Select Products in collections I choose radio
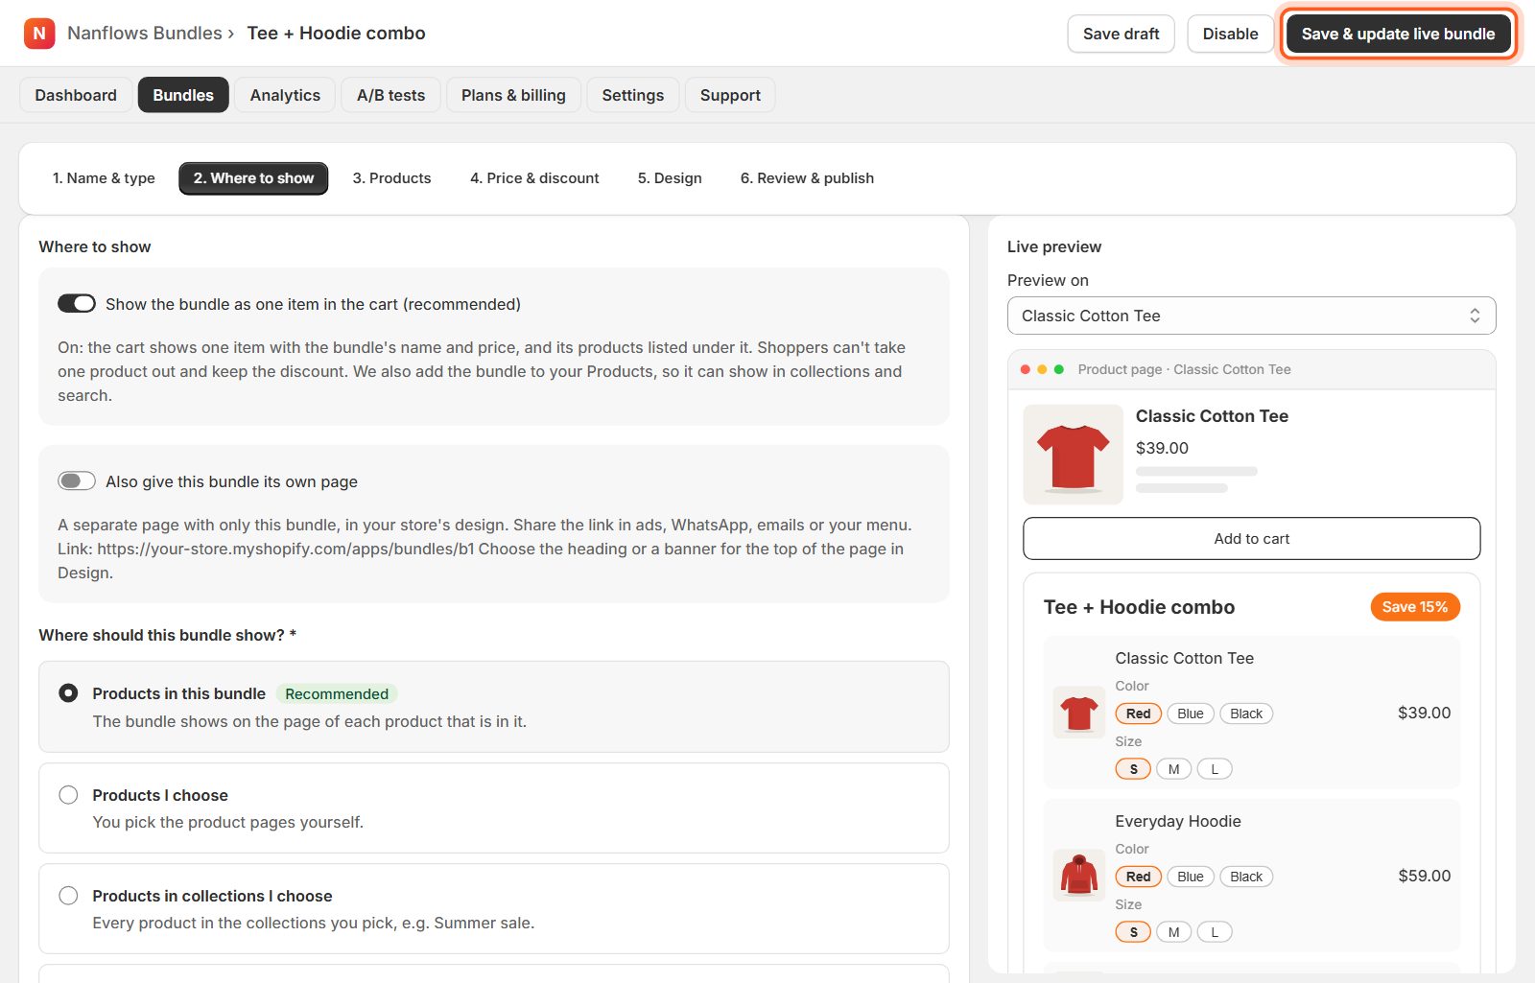Screen dimensions: 1535x983 [x=68, y=895]
